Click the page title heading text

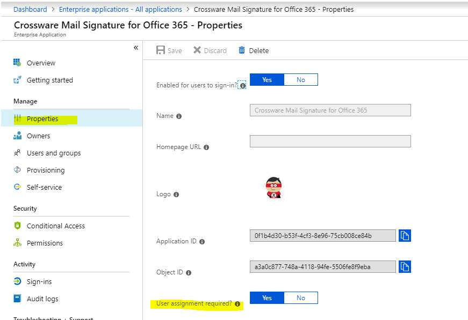pyautogui.click(x=128, y=25)
